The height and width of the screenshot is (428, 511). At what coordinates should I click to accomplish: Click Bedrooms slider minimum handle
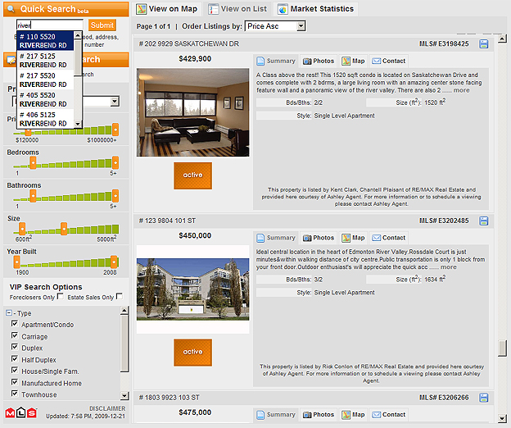pos(33,162)
